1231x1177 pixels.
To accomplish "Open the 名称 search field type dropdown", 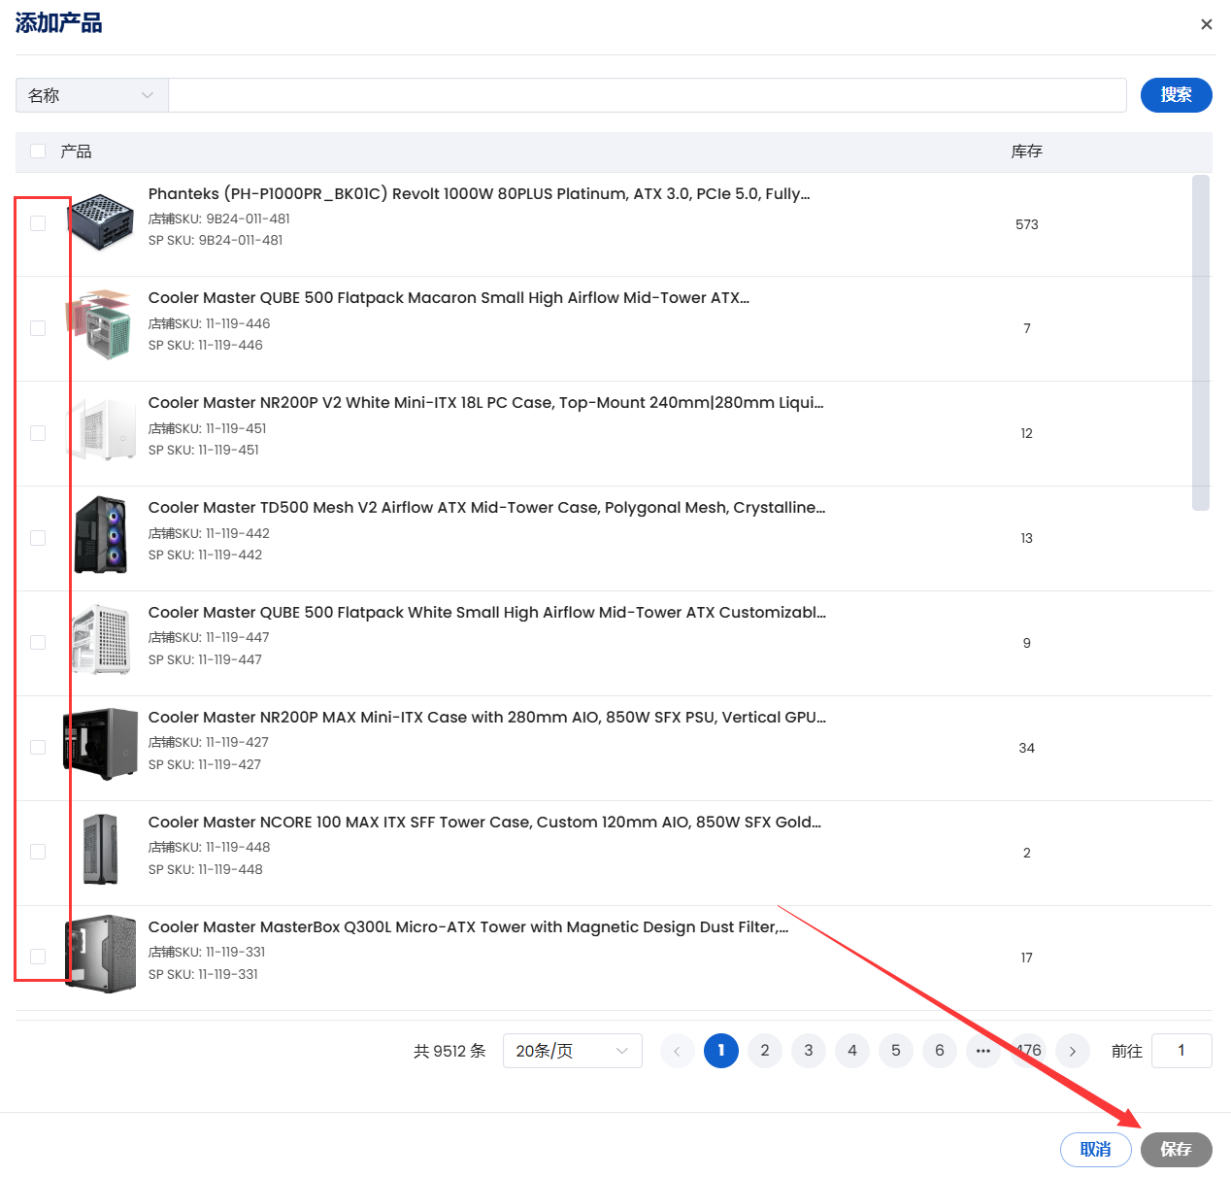I will click(92, 95).
